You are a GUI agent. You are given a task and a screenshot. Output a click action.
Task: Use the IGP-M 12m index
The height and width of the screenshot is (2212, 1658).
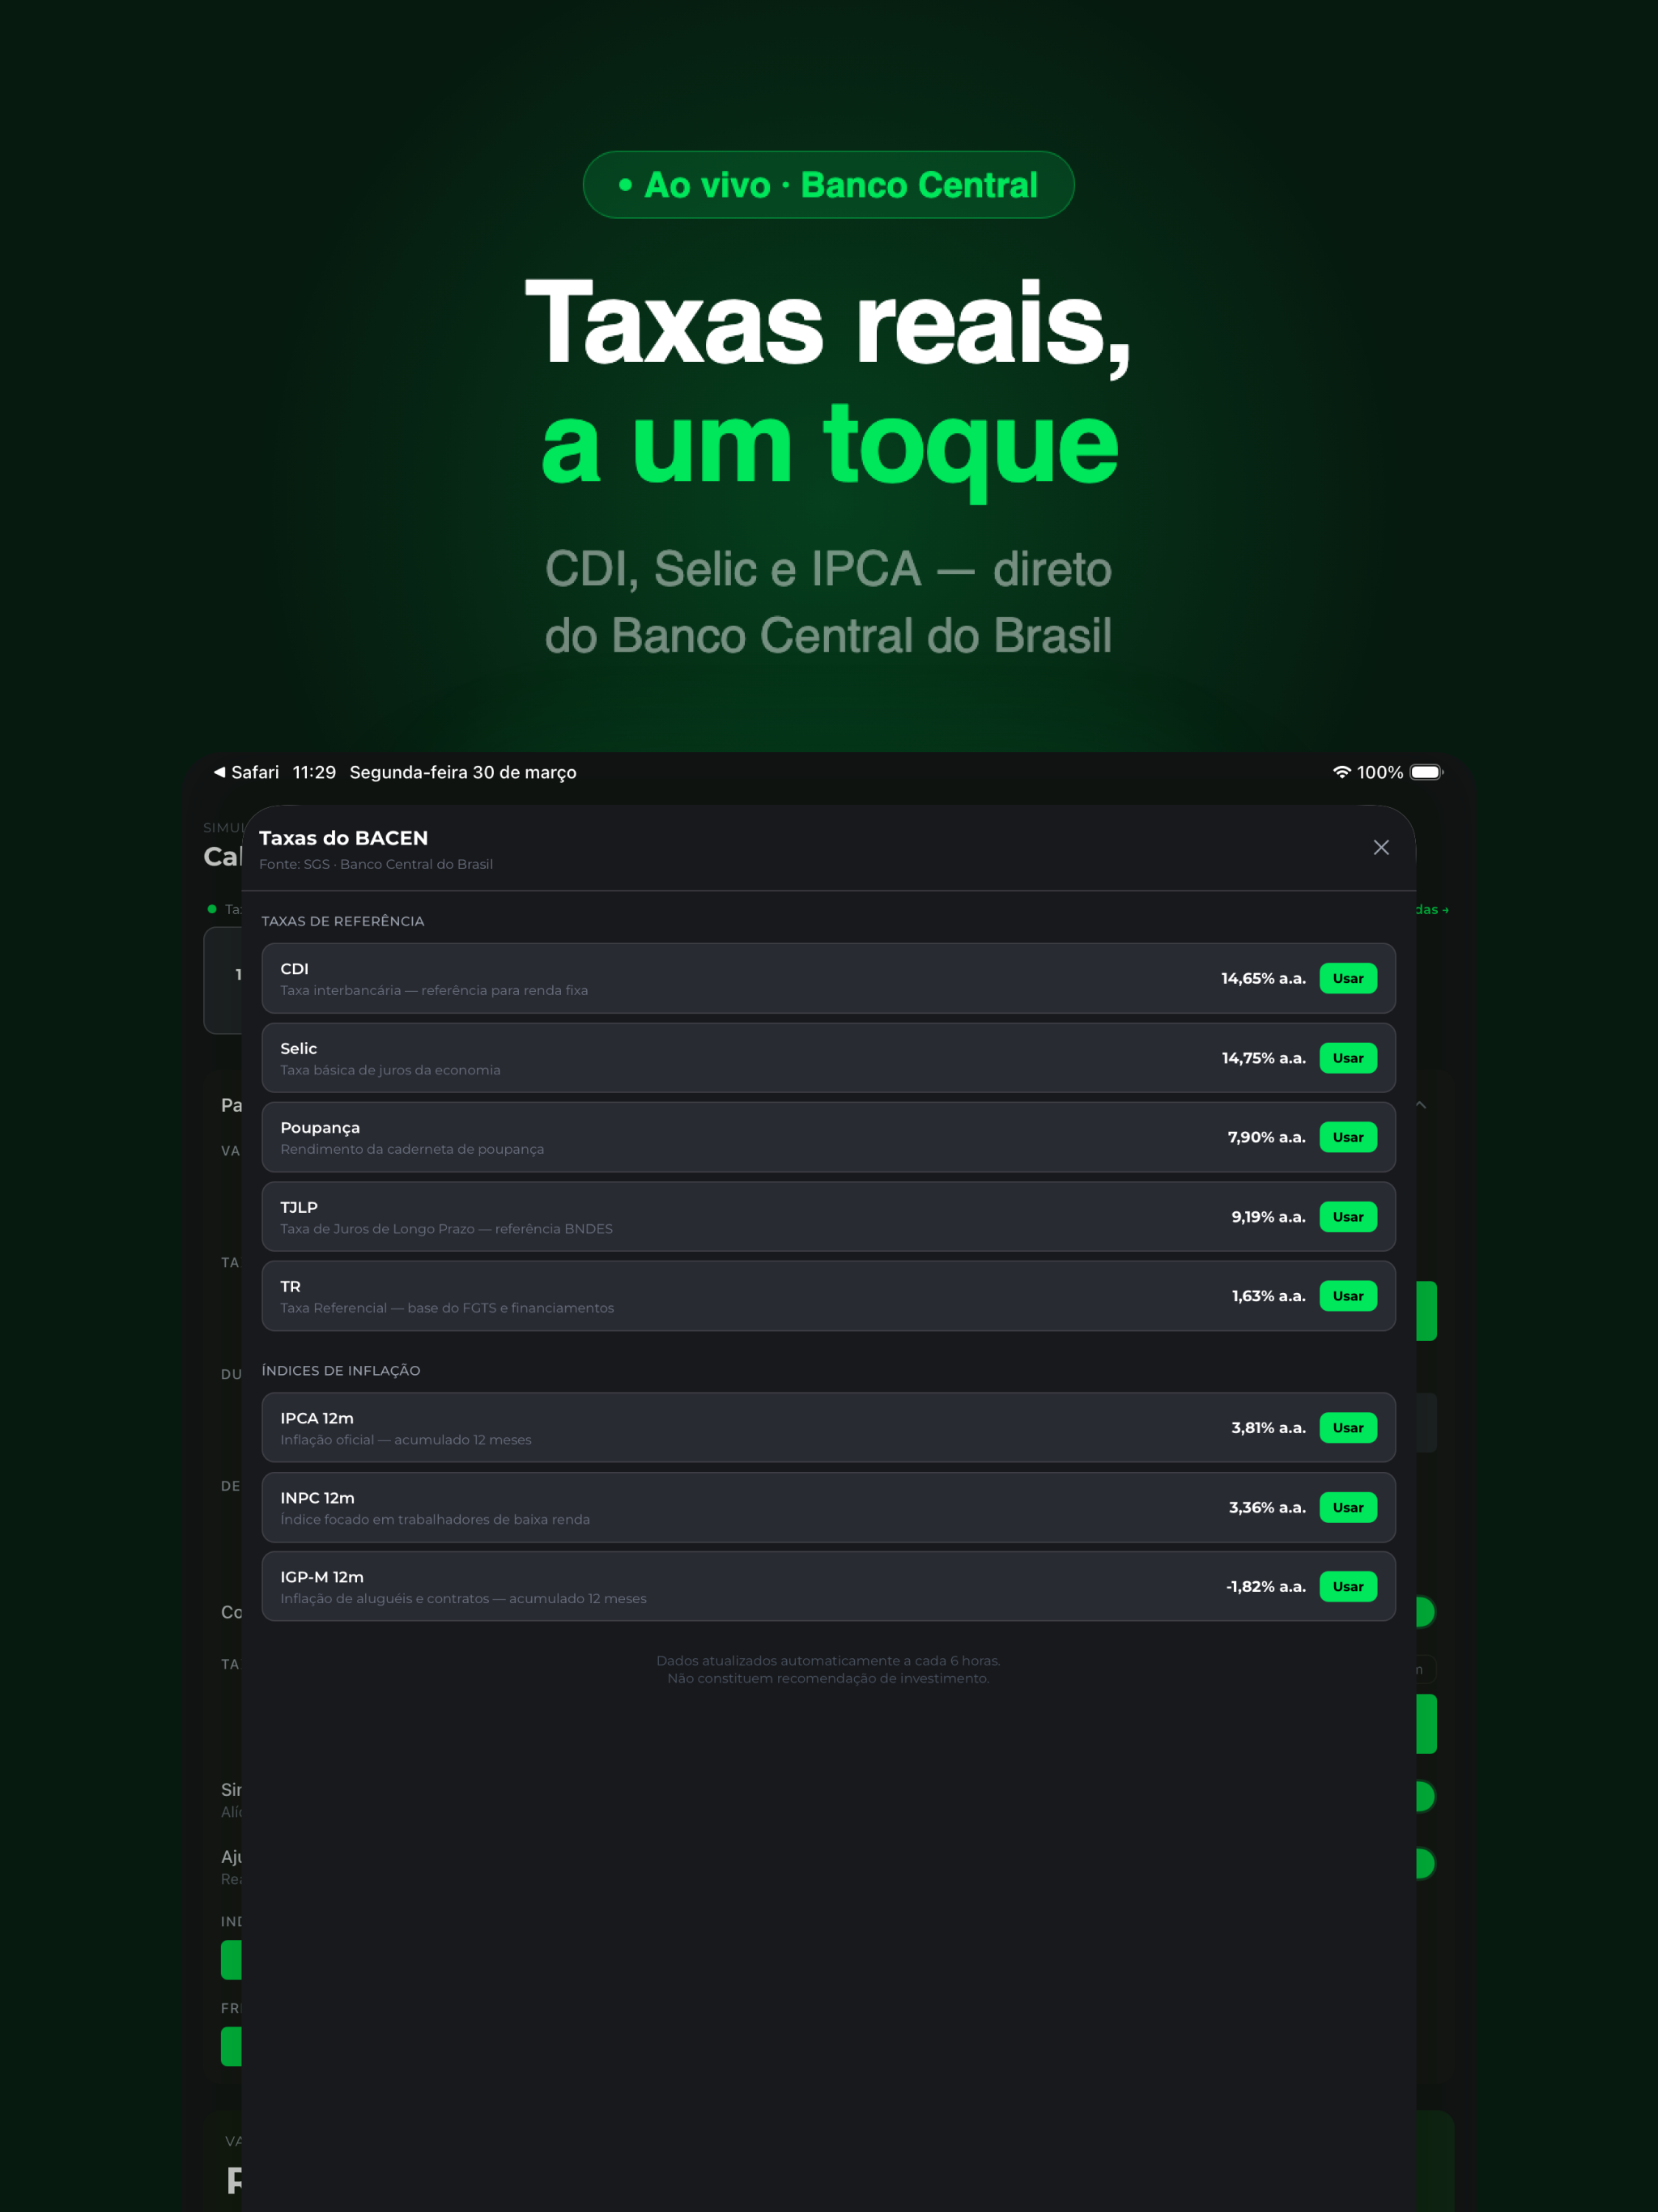point(1348,1586)
